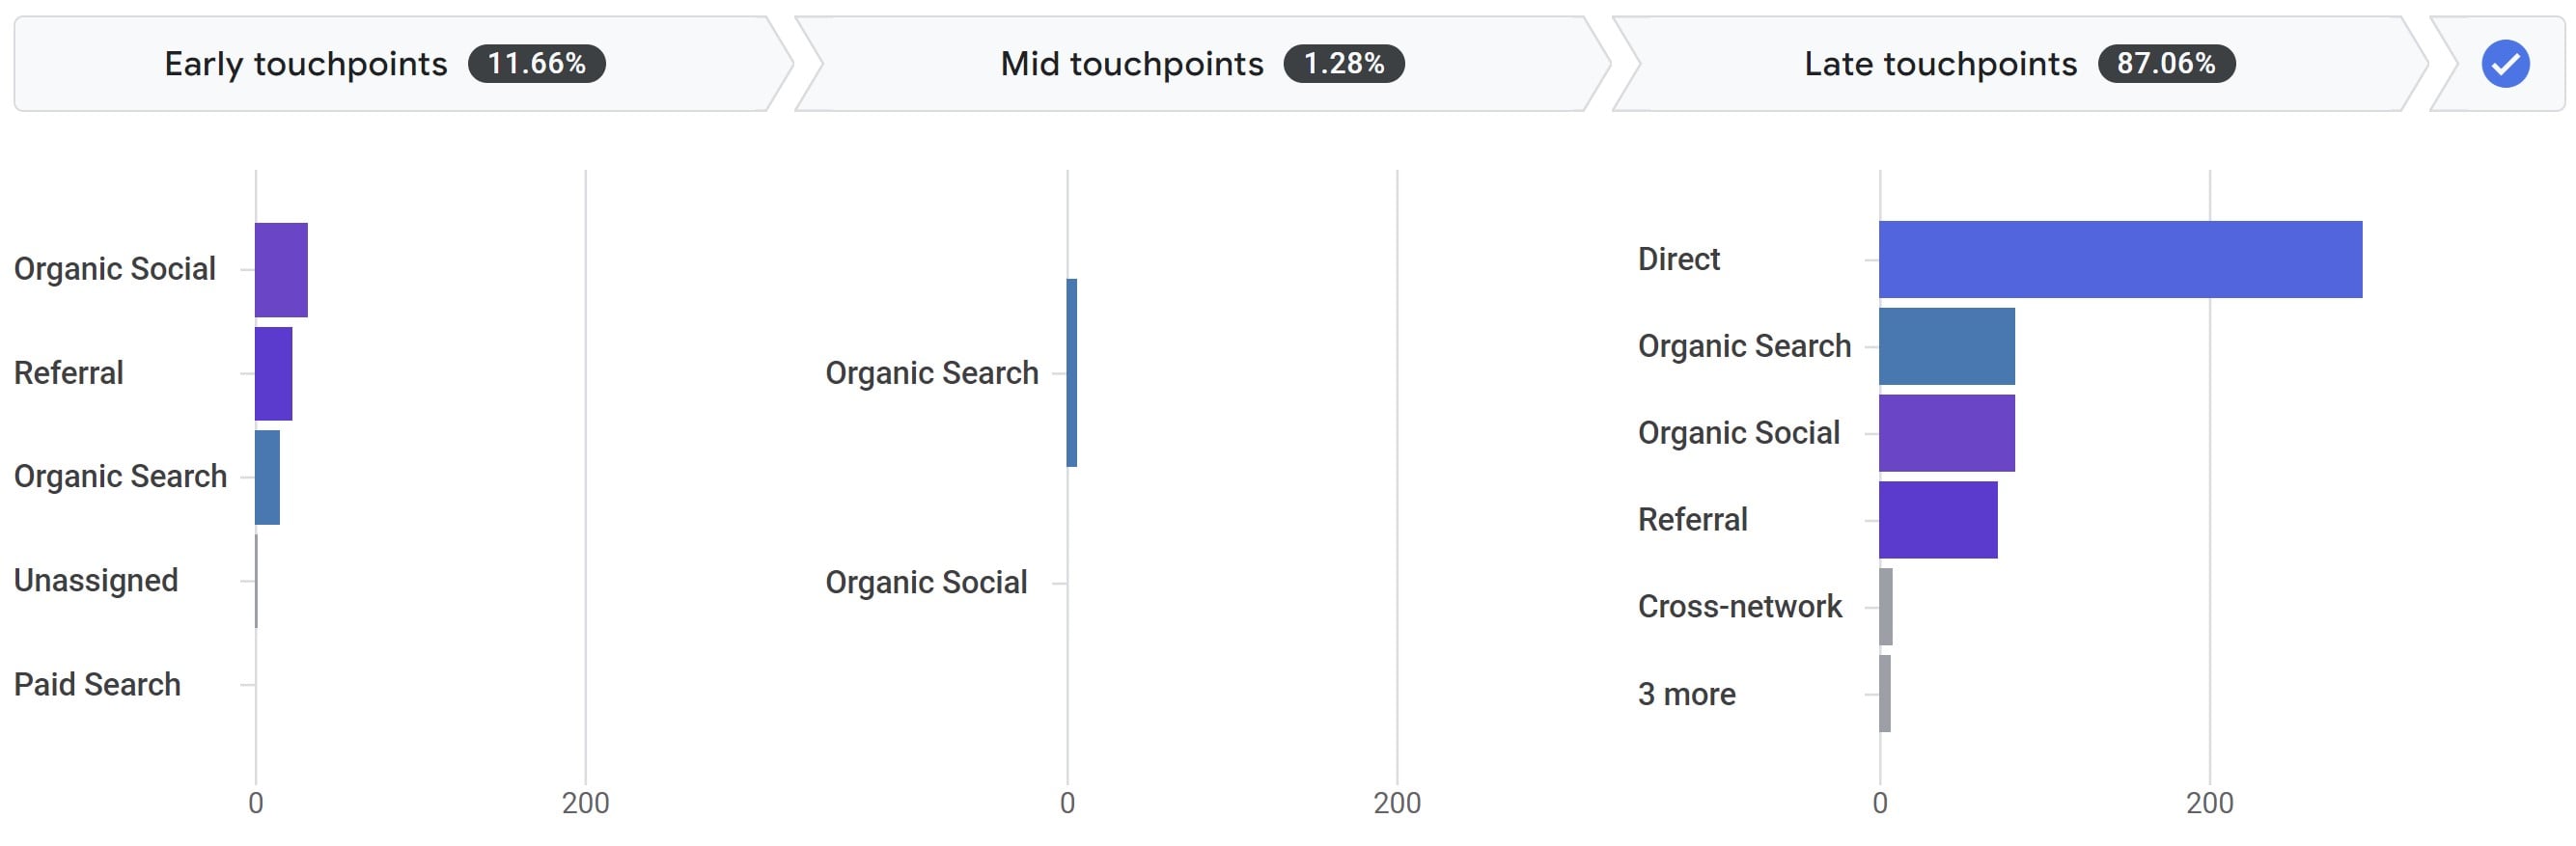Click the Organic Social bar in Early touchpoints
This screenshot has height=846, width=2576.
click(x=281, y=270)
